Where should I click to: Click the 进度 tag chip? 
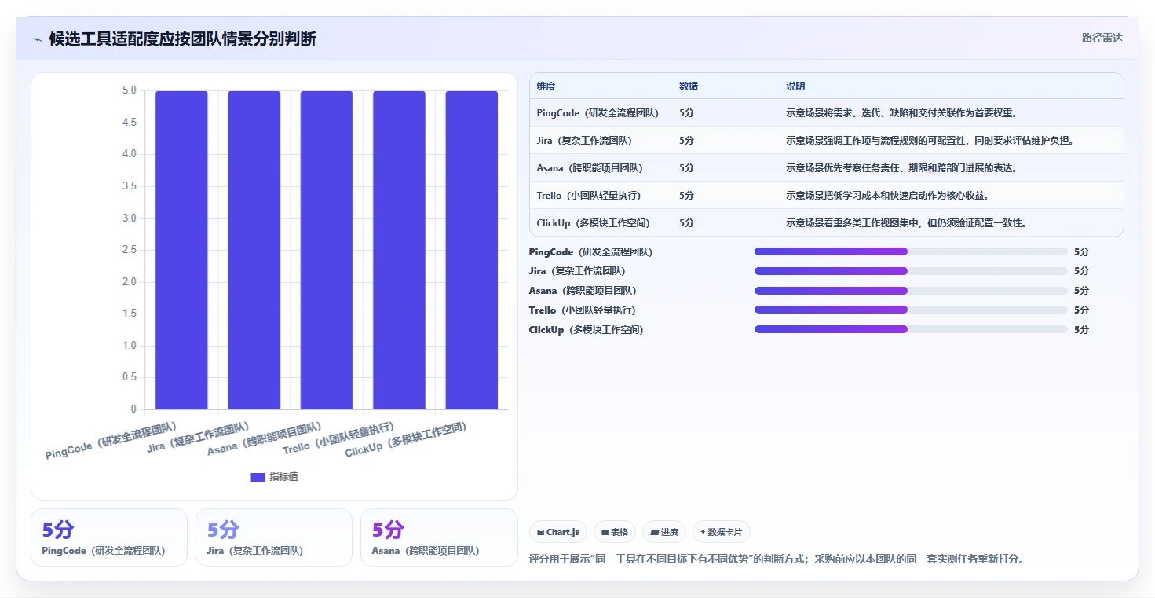(x=664, y=532)
